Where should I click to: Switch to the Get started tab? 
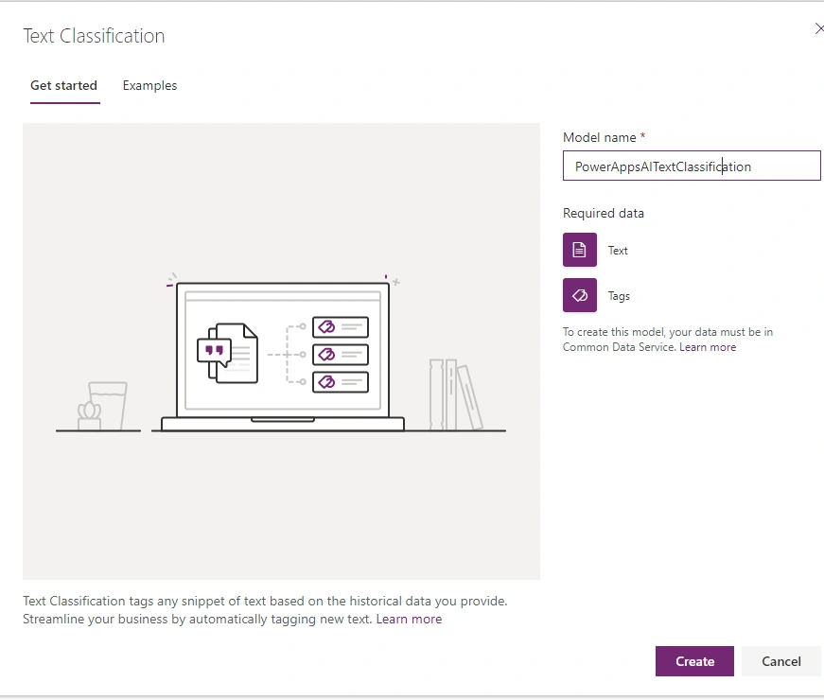[x=63, y=86]
